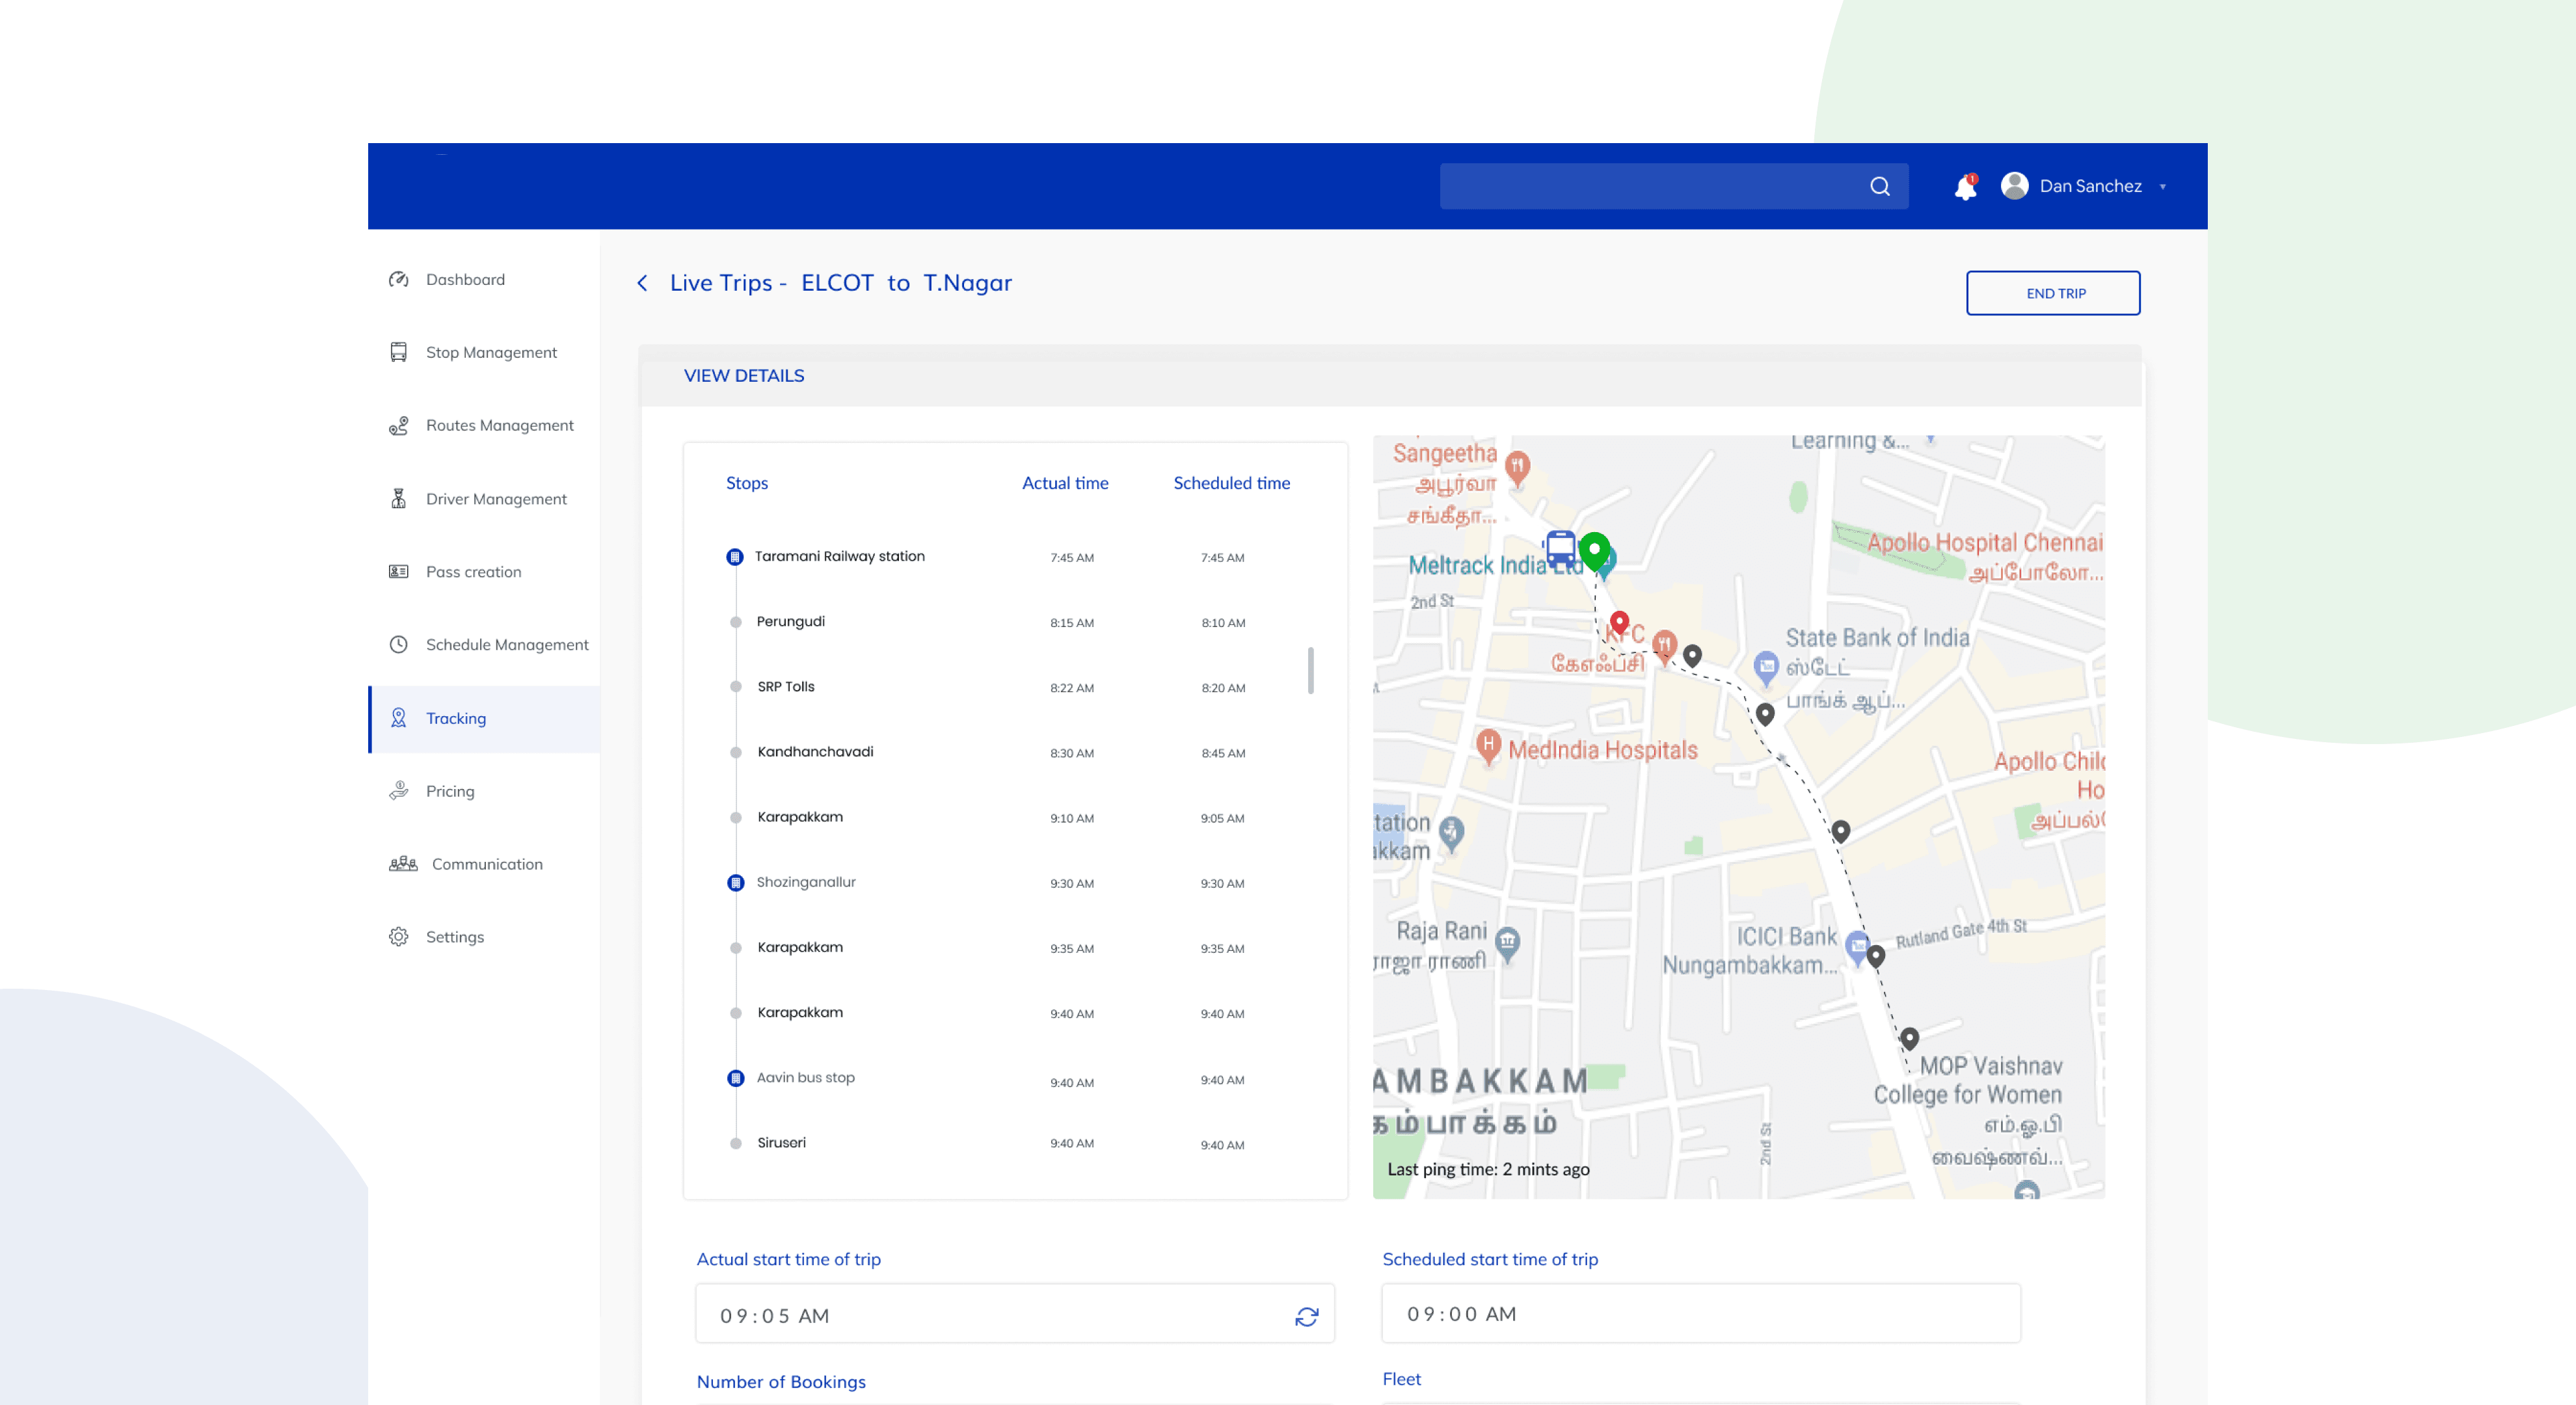Click the Schedule Management clock icon

click(398, 645)
